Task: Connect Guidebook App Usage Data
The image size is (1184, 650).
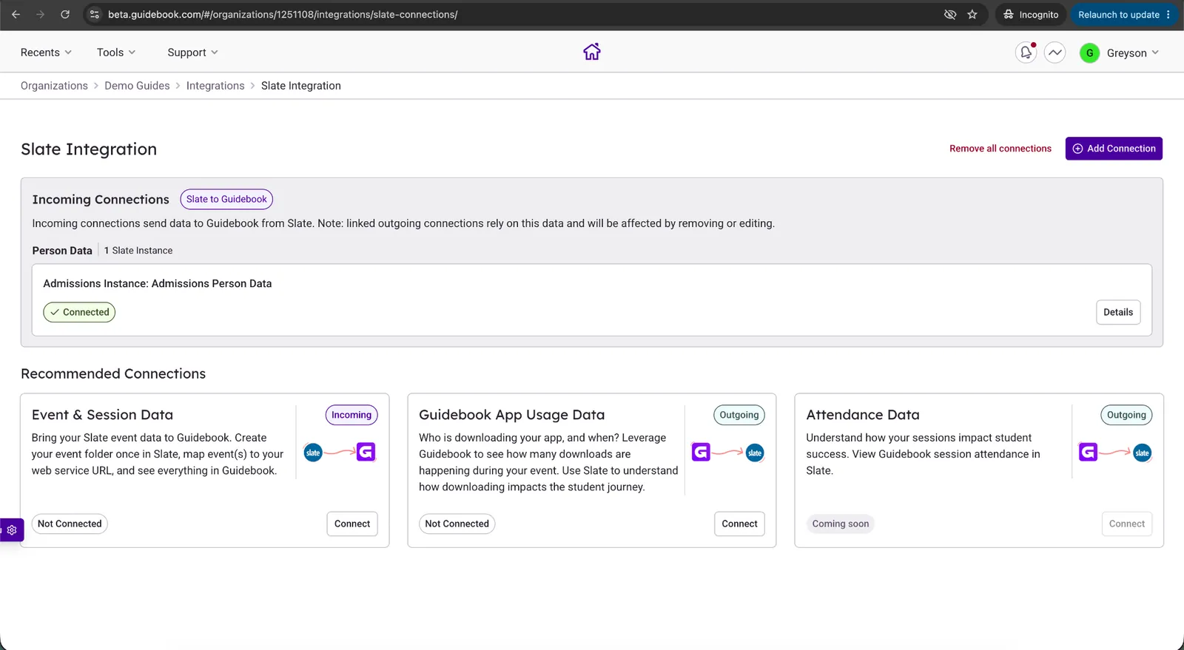Action: [x=739, y=524]
